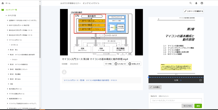Open the user account icon in header
218x110 pixels.
click(202, 3)
